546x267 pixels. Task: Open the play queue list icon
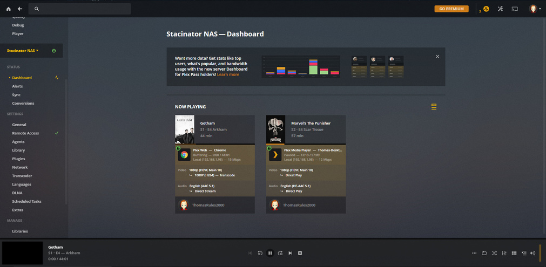(x=524, y=253)
